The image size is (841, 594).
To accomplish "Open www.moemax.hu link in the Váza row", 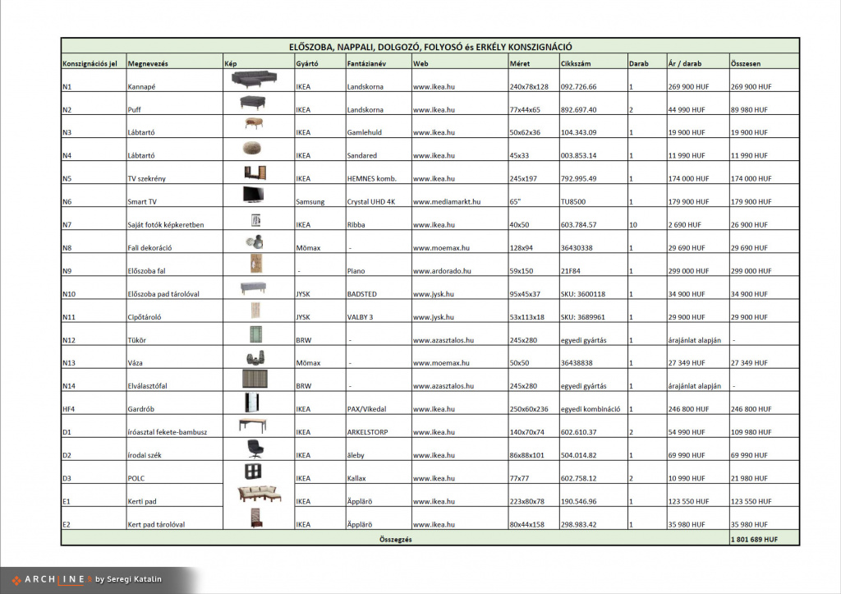I will click(x=441, y=363).
